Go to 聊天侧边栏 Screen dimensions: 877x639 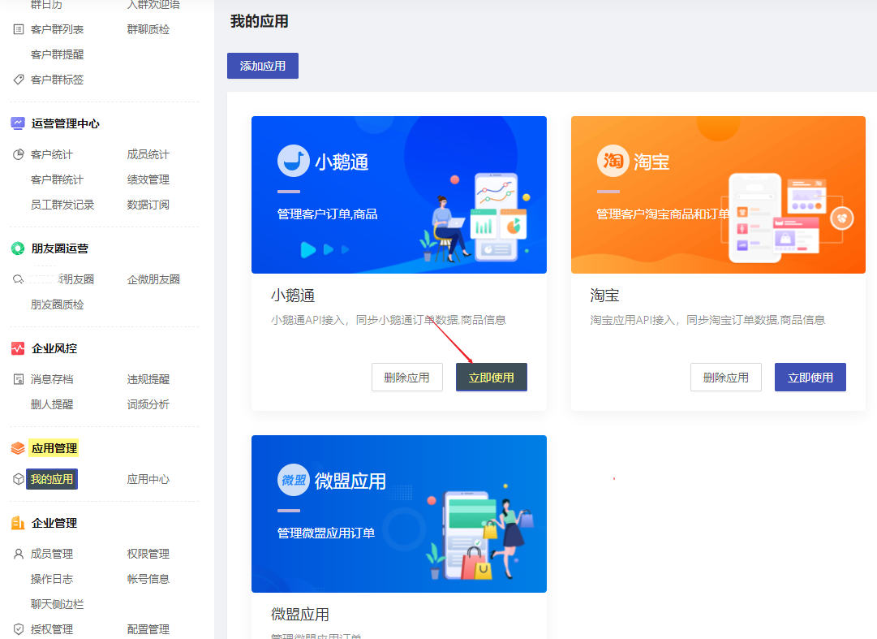click(57, 604)
